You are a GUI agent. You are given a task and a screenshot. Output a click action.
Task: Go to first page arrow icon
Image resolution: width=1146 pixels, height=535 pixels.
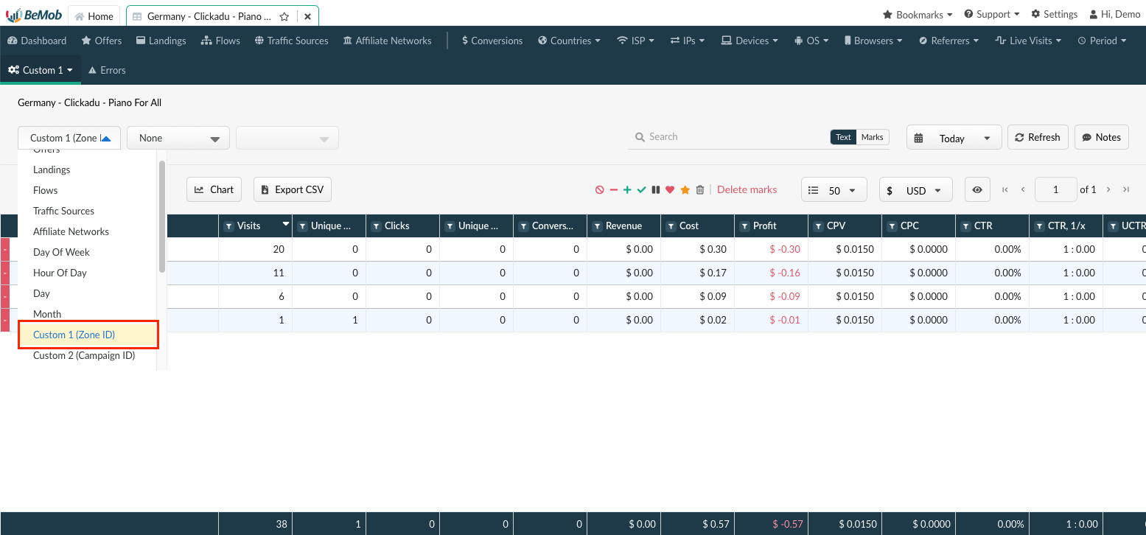pos(1005,189)
